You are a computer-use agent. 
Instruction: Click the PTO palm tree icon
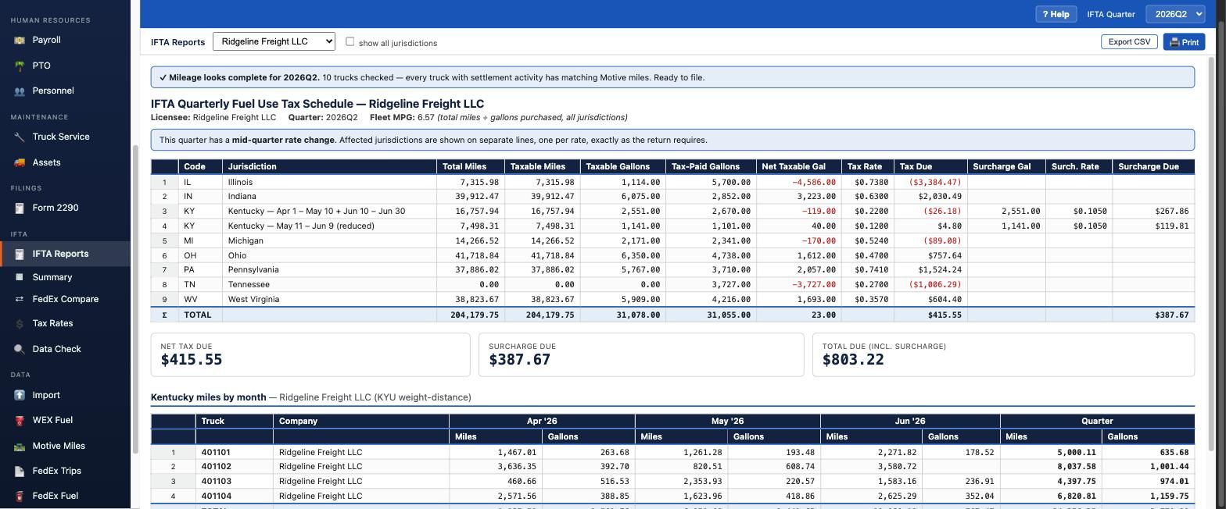(20, 66)
